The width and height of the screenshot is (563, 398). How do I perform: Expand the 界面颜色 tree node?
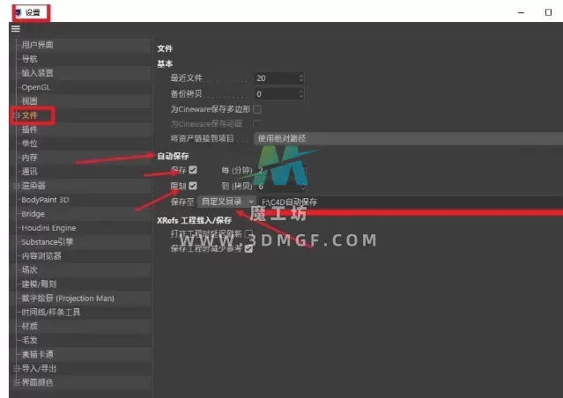click(x=16, y=382)
